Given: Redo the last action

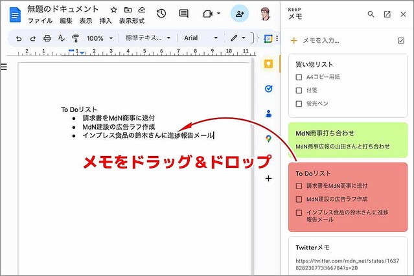Looking at the screenshot, I should [x=33, y=39].
